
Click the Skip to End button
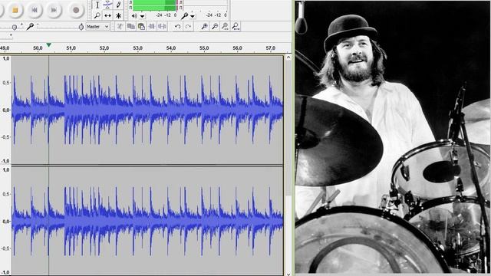(54, 10)
